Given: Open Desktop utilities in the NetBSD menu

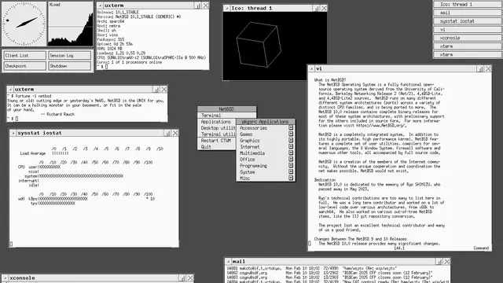Looking at the screenshot, I should coord(217,127).
